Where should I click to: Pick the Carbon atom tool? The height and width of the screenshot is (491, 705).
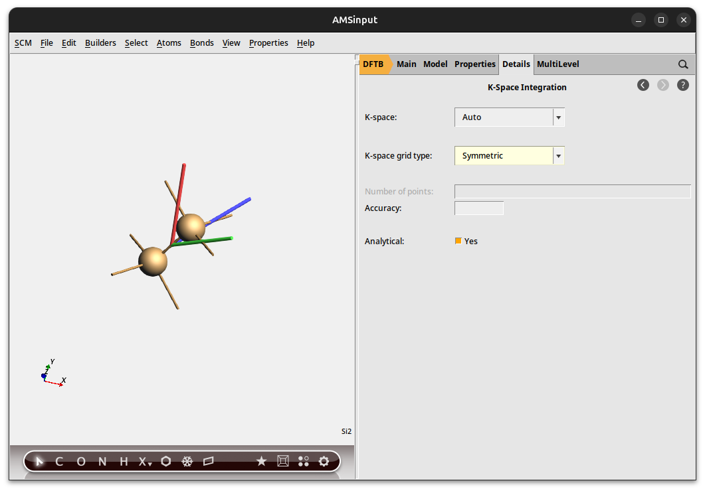point(58,461)
